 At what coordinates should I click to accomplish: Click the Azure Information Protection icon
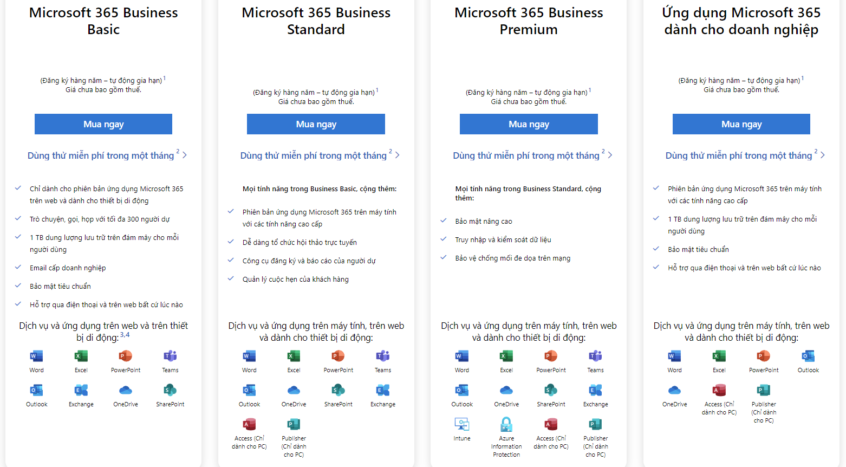506,424
